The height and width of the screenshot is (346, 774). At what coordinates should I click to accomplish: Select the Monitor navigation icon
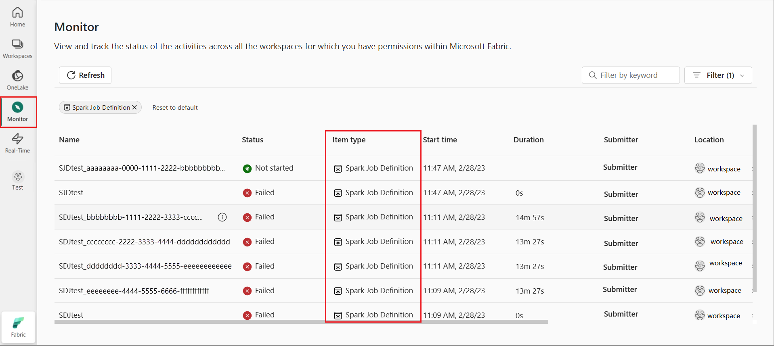coord(18,112)
